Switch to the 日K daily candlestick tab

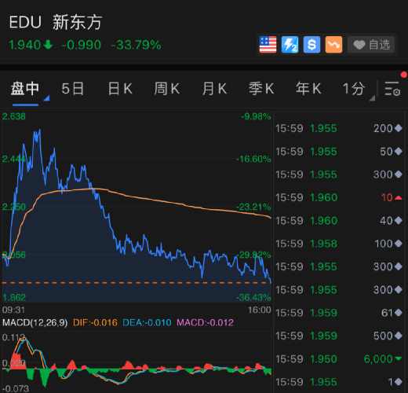120,89
